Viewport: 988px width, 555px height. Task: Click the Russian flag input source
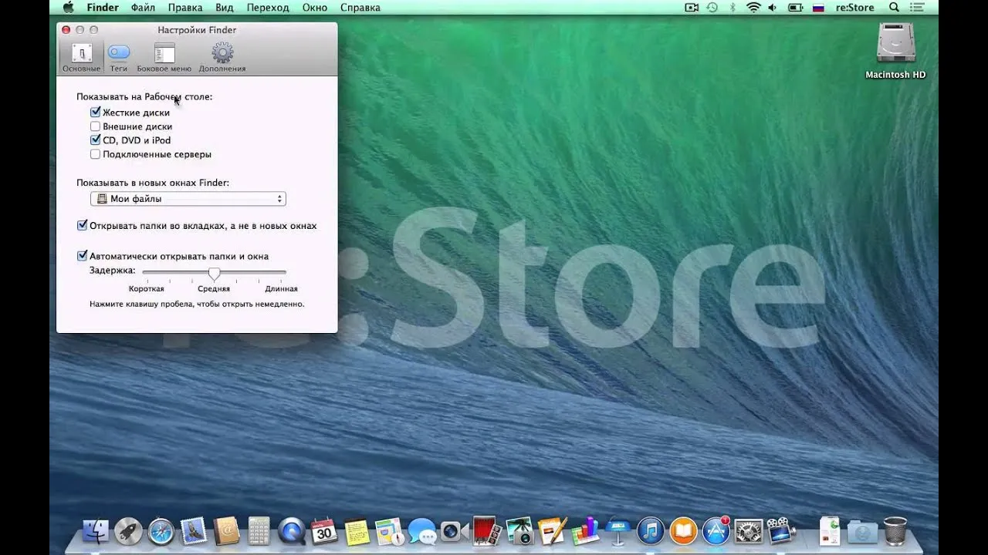[819, 8]
